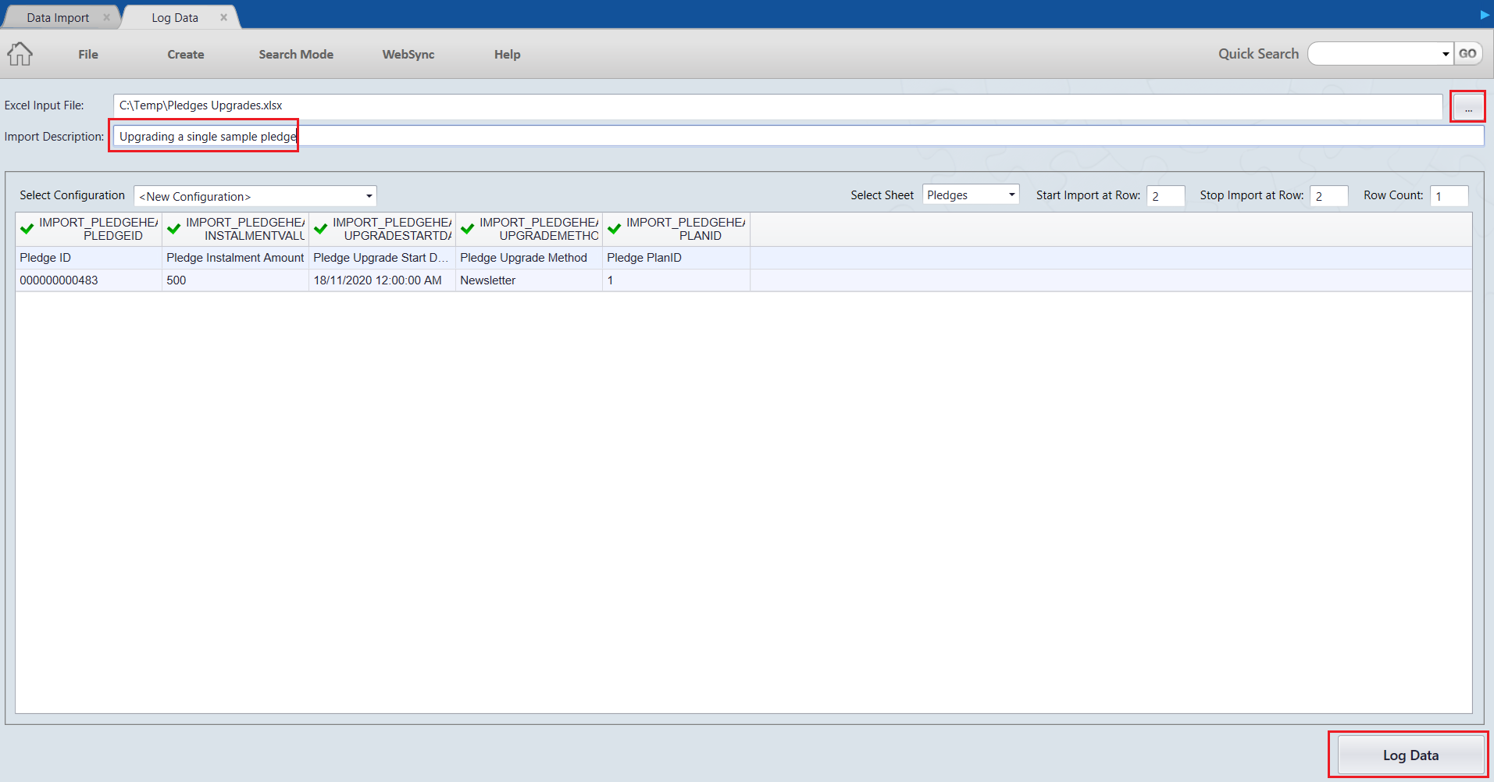Screen dimensions: 1494x782
Task: Close the Data Import tab
Action: point(106,17)
